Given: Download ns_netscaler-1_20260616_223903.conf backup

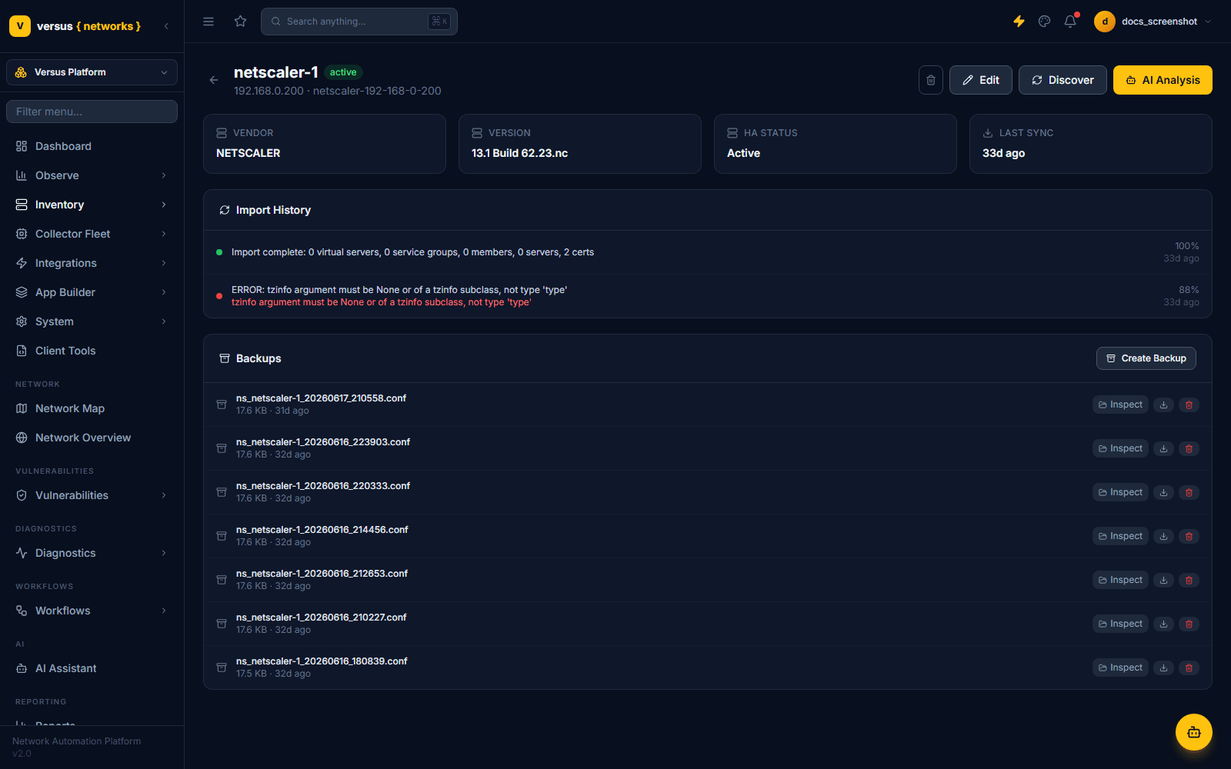Looking at the screenshot, I should 1164,448.
